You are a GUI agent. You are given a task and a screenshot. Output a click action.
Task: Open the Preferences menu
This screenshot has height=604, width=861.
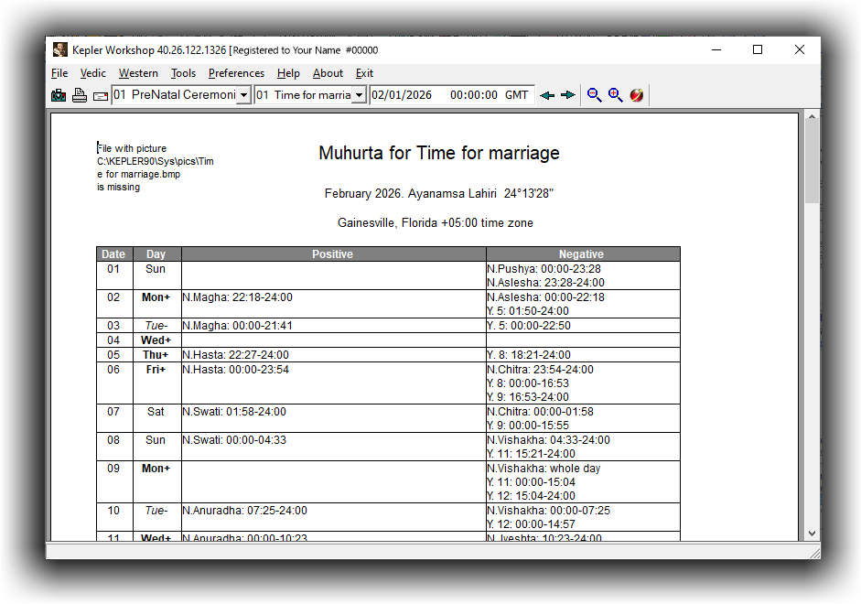pyautogui.click(x=236, y=73)
